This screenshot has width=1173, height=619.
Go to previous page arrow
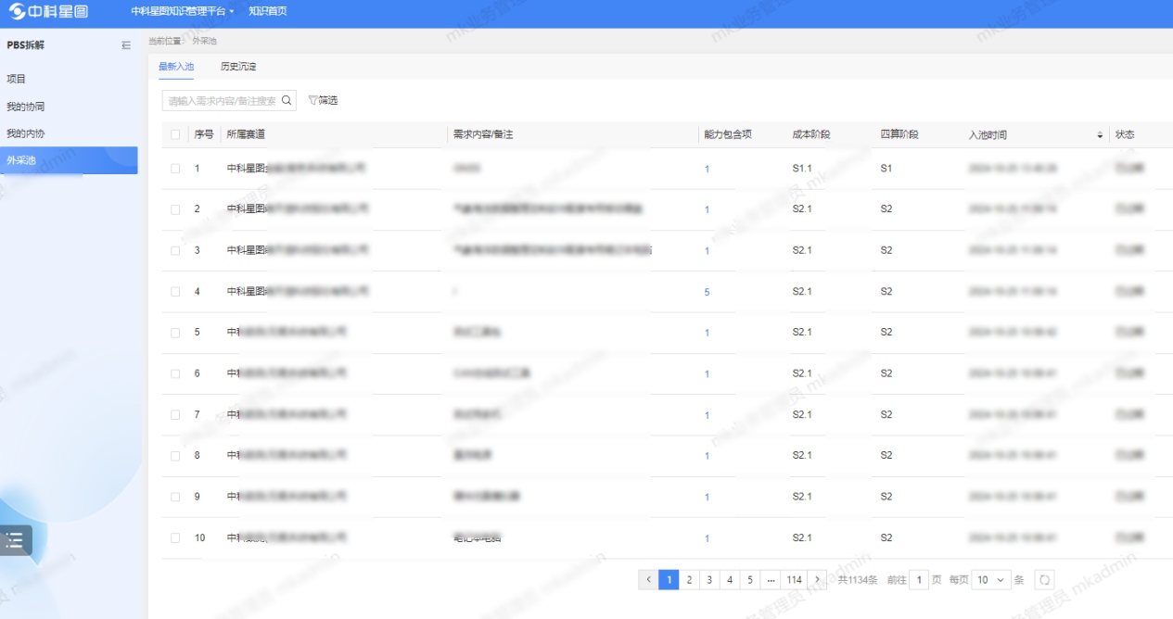(x=648, y=580)
